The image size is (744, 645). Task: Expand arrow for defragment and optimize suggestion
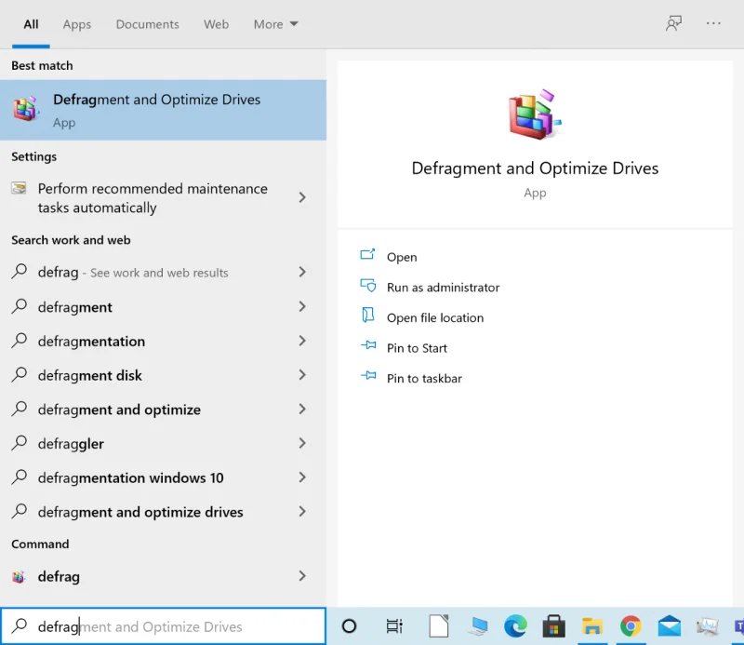(302, 409)
